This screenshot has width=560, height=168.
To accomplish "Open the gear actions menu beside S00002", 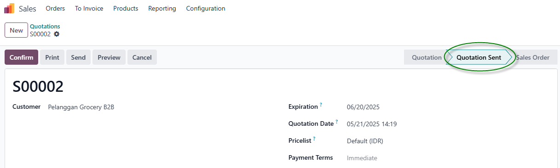I will click(x=57, y=34).
